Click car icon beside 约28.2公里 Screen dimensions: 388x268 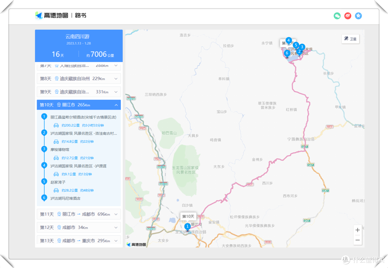coord(56,191)
